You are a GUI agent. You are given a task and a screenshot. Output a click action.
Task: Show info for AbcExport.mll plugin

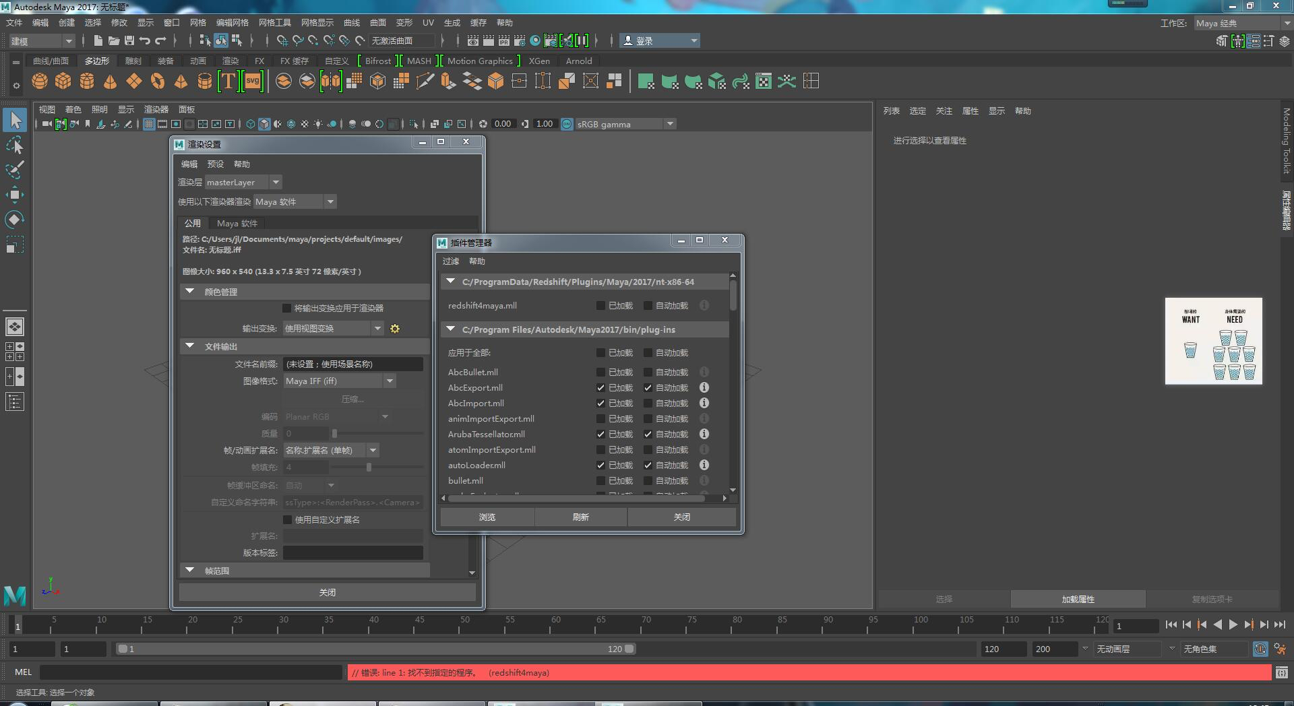click(x=704, y=388)
